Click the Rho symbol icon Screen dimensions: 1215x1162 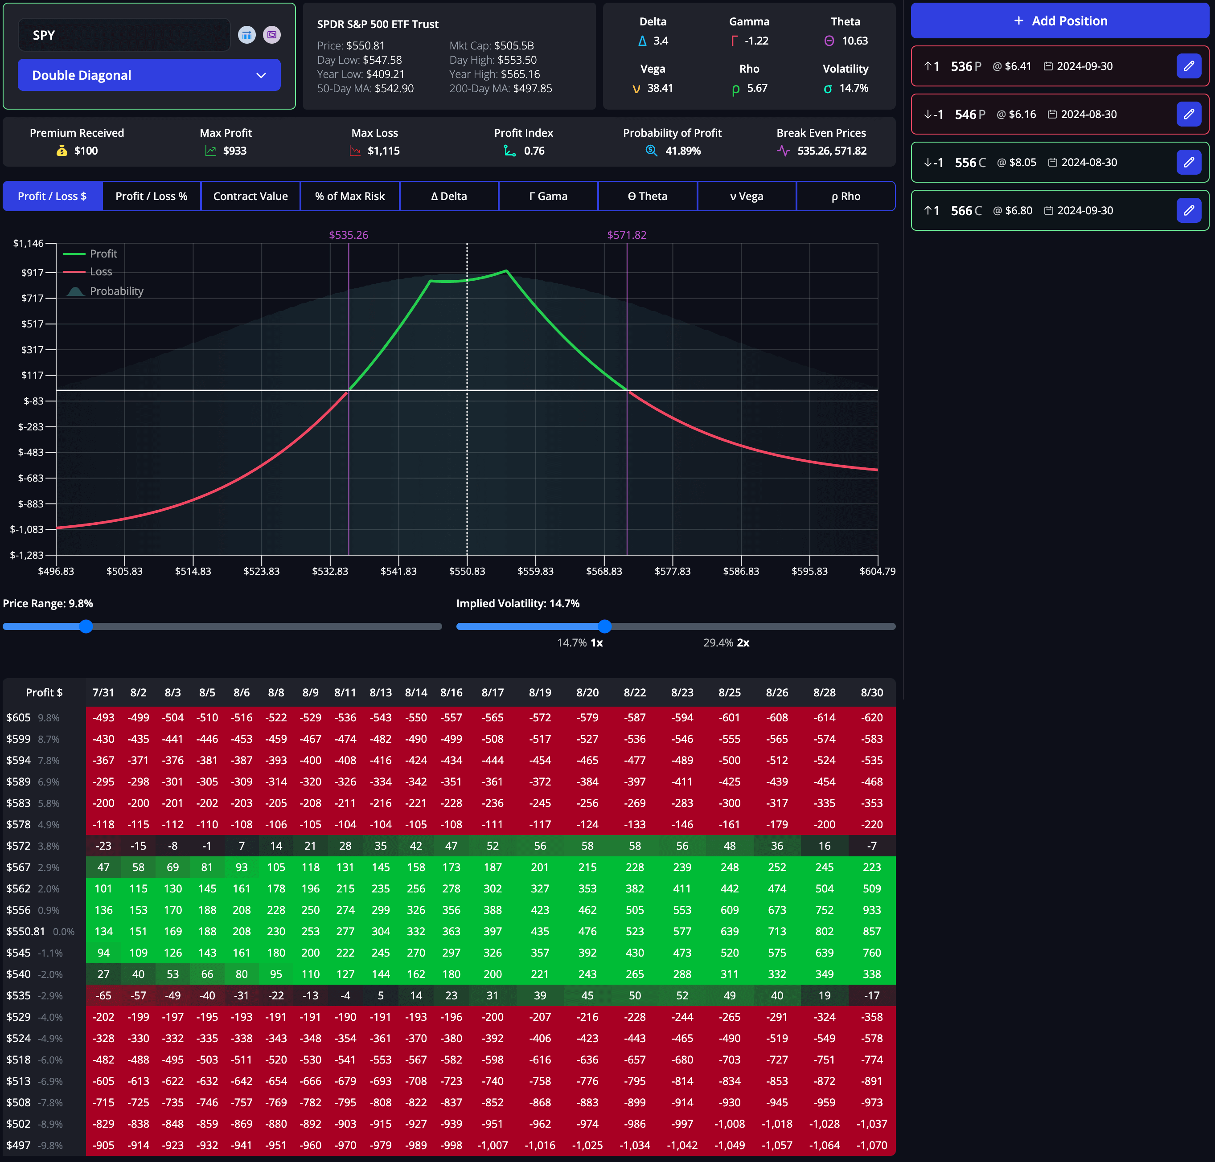[735, 89]
